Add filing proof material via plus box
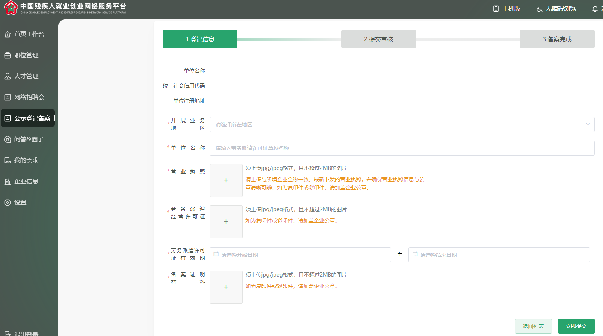Viewport: 603px width, 336px height. [x=226, y=287]
